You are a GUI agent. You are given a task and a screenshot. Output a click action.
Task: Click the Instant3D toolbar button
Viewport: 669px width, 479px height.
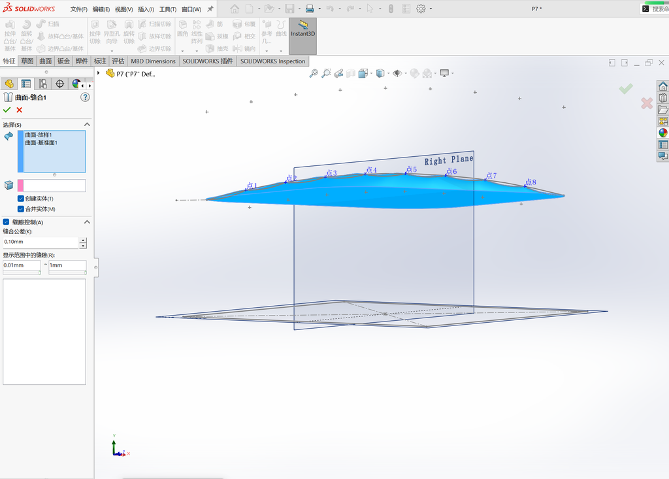coord(303,36)
